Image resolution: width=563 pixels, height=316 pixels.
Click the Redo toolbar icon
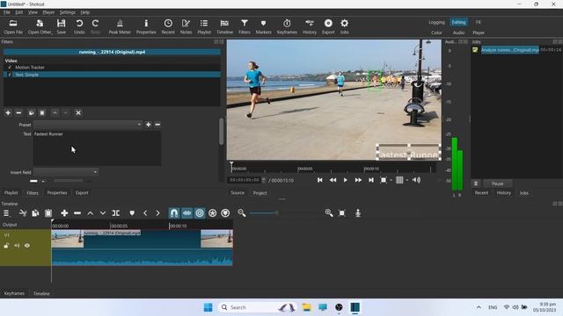[x=95, y=27]
